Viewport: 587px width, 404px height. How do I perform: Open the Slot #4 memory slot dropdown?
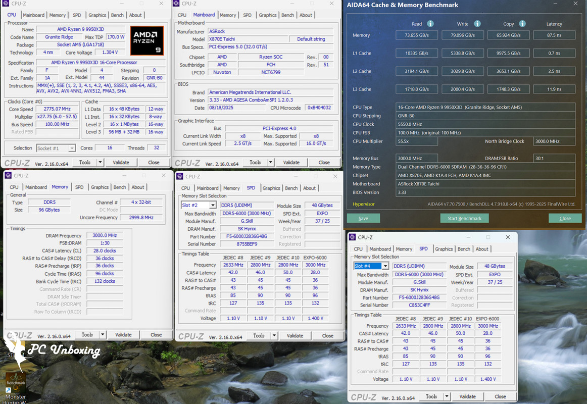pos(385,266)
